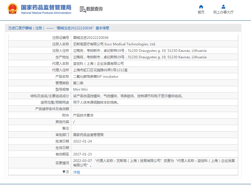Click the home icon above 首页
This screenshot has height=185, width=251.
201,7
